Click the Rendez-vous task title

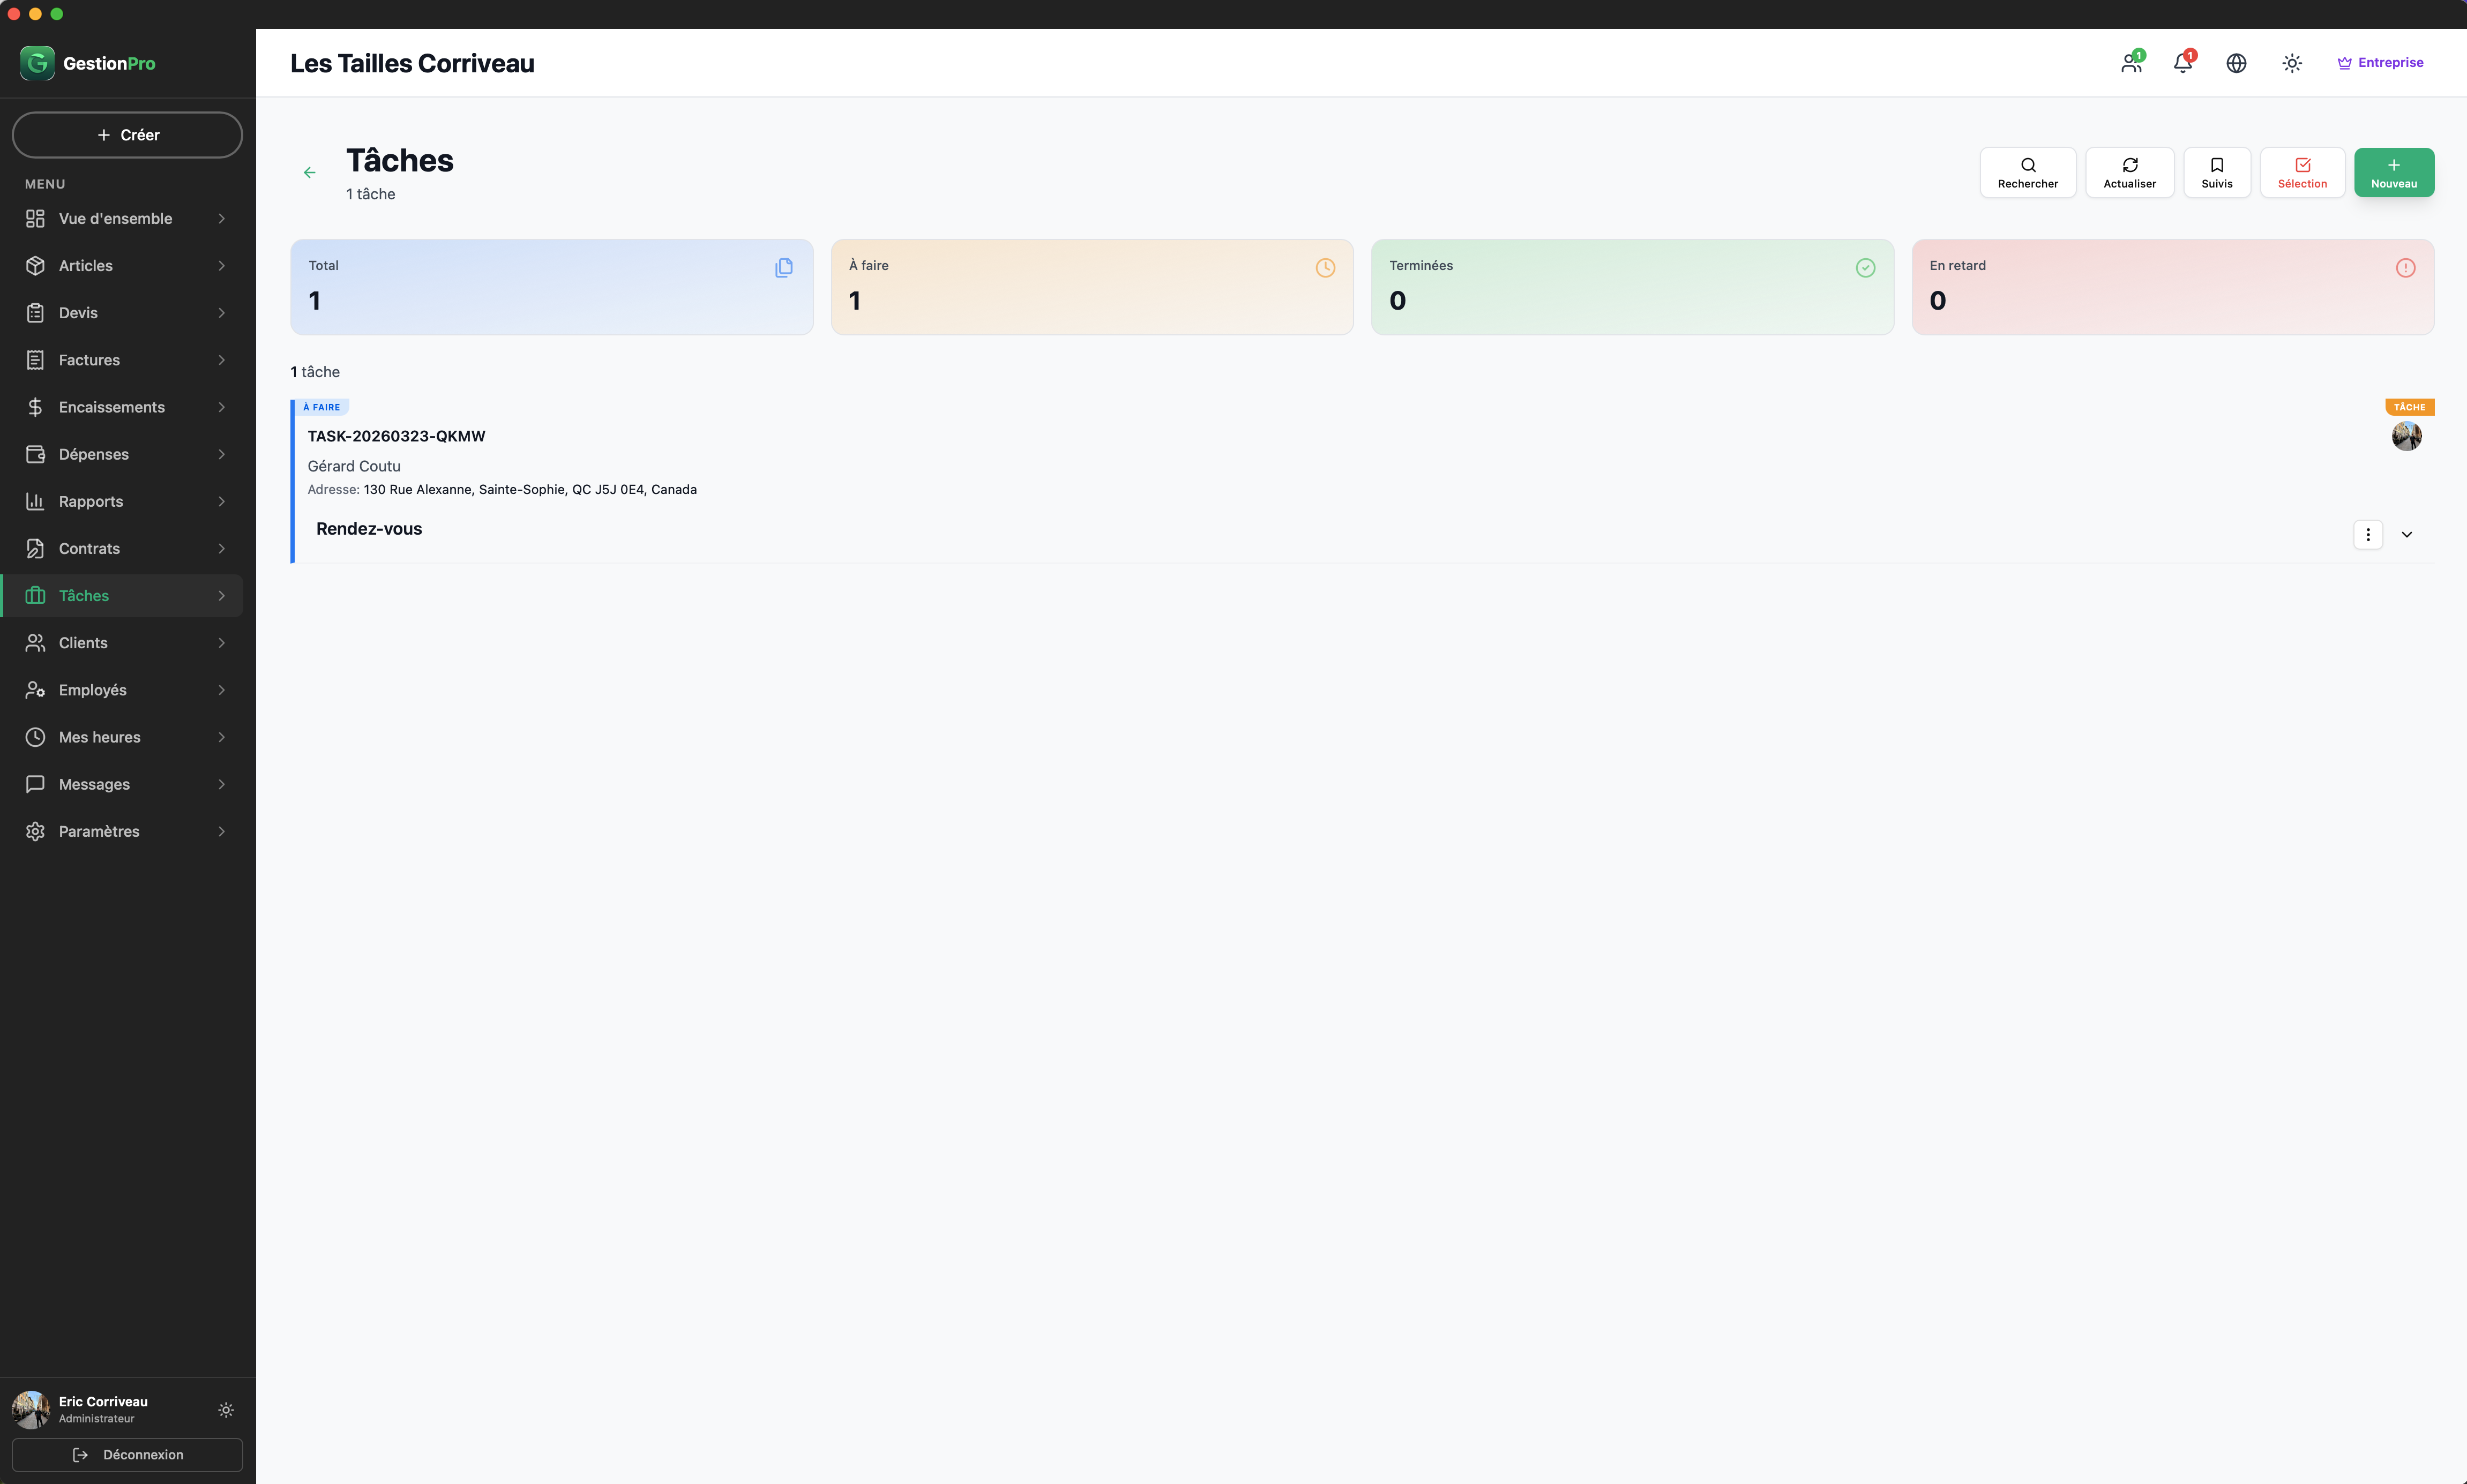(369, 529)
